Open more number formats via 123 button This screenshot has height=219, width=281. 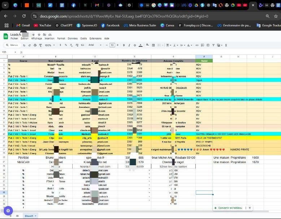click(82, 45)
